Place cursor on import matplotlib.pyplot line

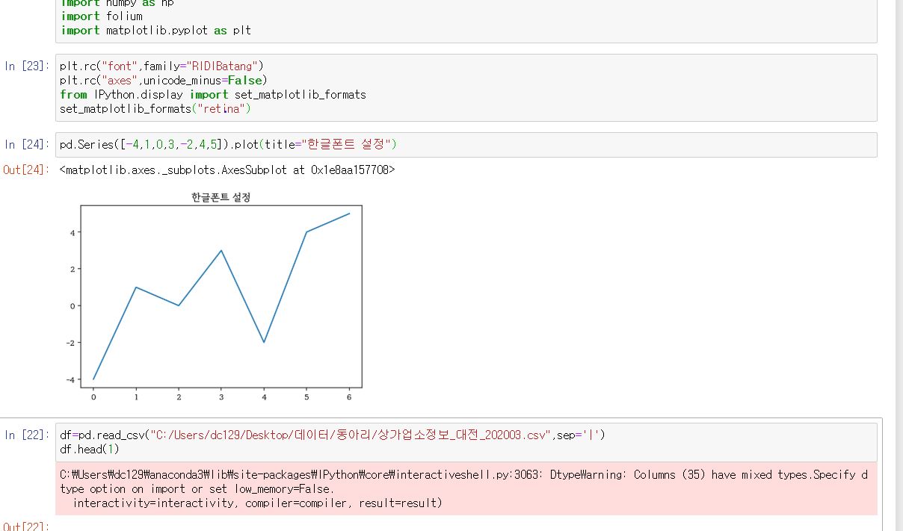(x=155, y=31)
